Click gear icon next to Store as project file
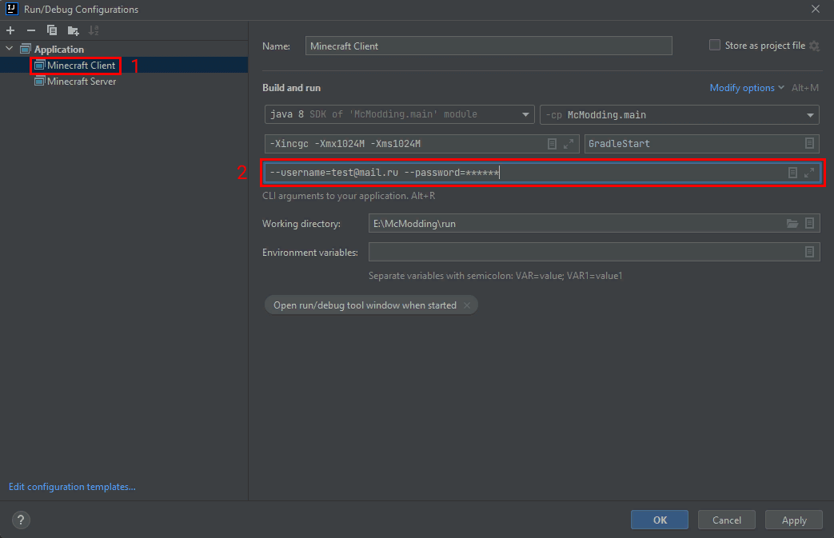Image resolution: width=834 pixels, height=538 pixels. point(814,46)
